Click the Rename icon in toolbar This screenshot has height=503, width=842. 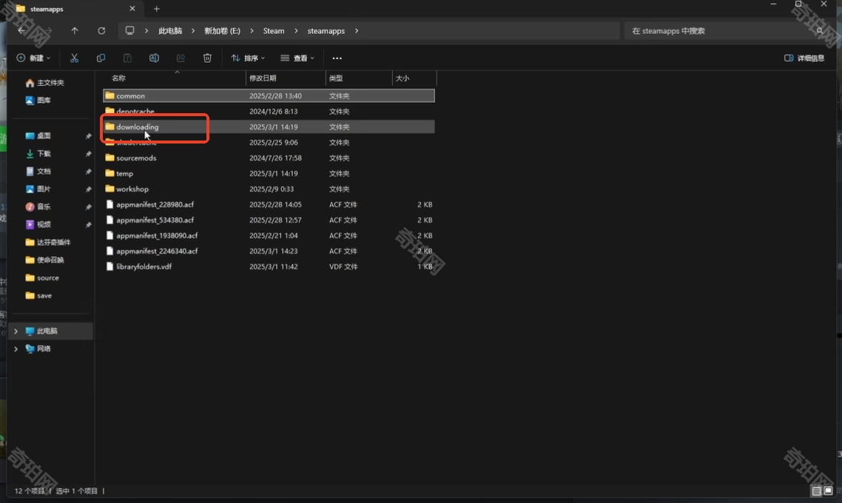(x=154, y=58)
